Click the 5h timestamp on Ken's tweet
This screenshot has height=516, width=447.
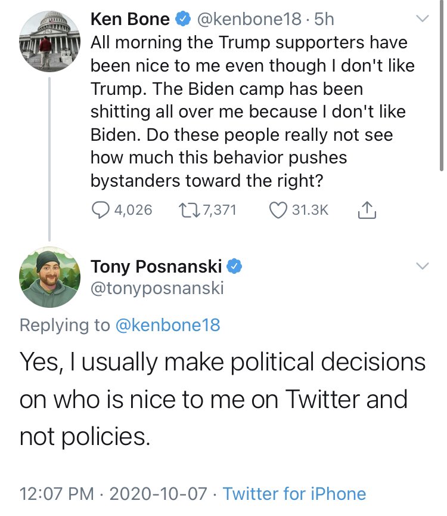click(324, 20)
